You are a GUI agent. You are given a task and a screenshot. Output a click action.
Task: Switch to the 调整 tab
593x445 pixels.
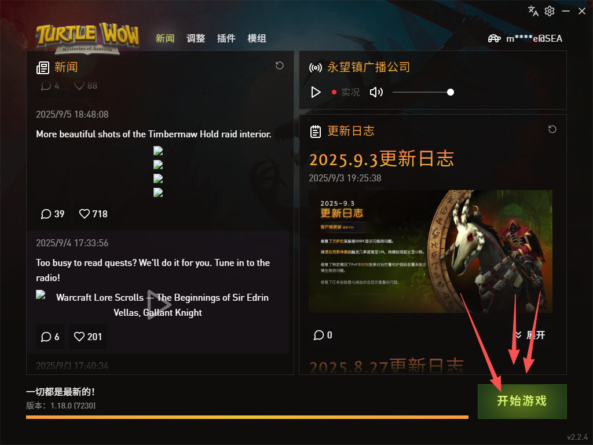click(196, 38)
